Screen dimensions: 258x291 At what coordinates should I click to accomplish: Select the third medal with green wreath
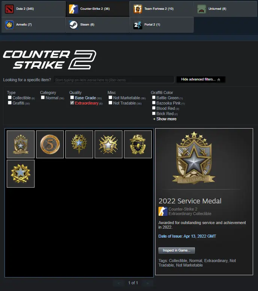point(79,144)
